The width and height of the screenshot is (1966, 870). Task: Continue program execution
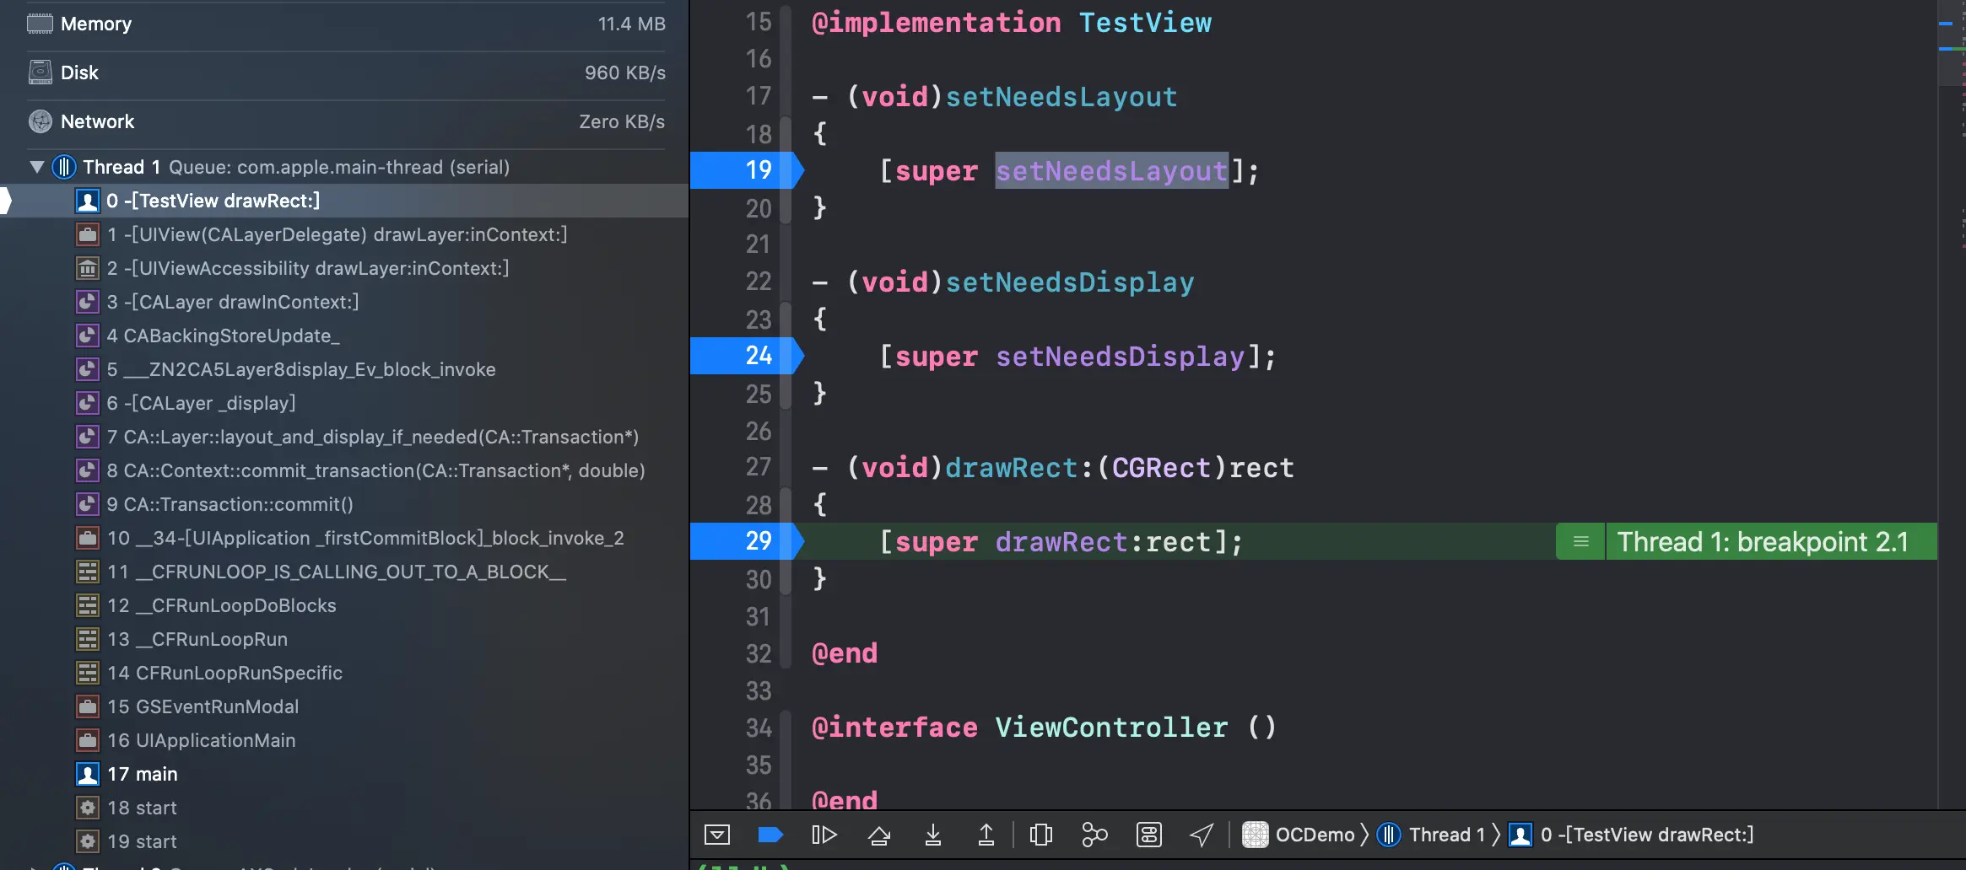pyautogui.click(x=824, y=835)
